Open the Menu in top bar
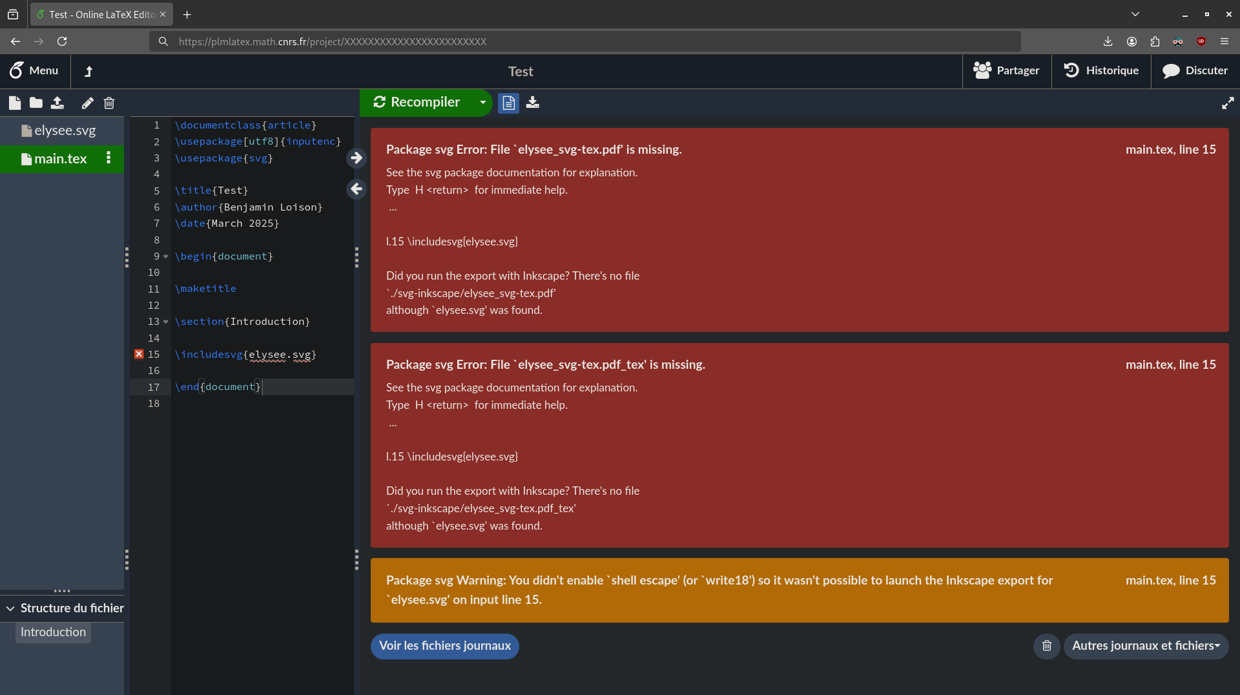The image size is (1240, 695). point(34,71)
